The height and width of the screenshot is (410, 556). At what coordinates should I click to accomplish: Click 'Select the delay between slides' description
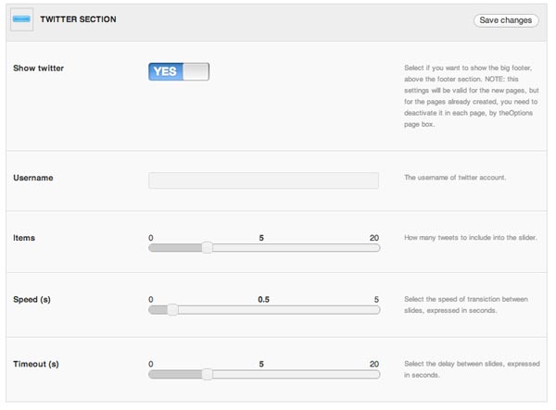click(472, 369)
